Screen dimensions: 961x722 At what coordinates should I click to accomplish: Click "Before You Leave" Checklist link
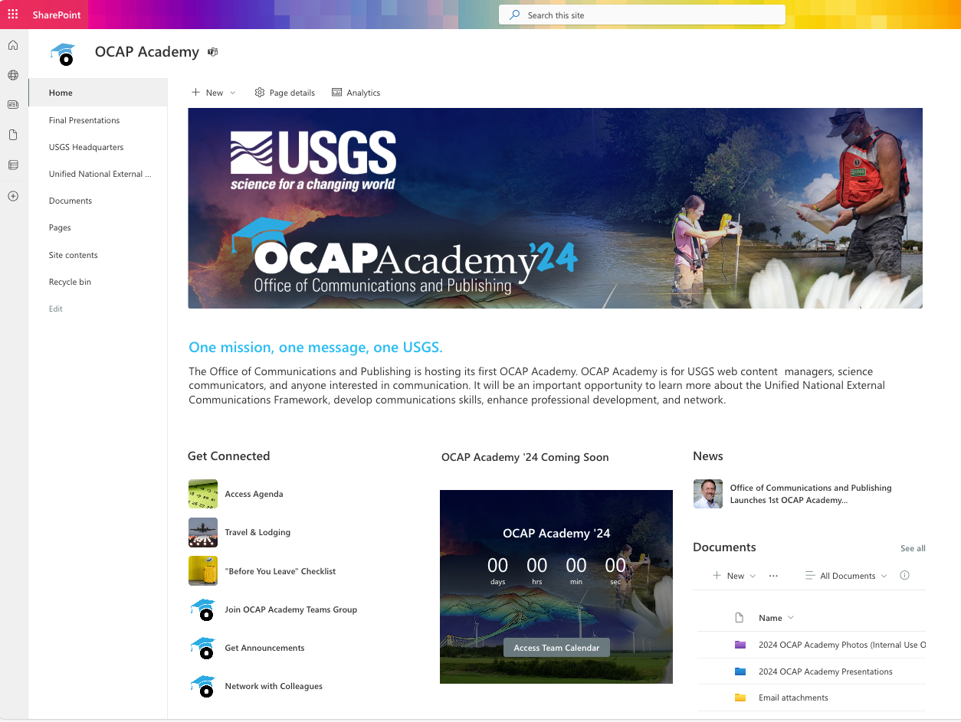tap(280, 571)
